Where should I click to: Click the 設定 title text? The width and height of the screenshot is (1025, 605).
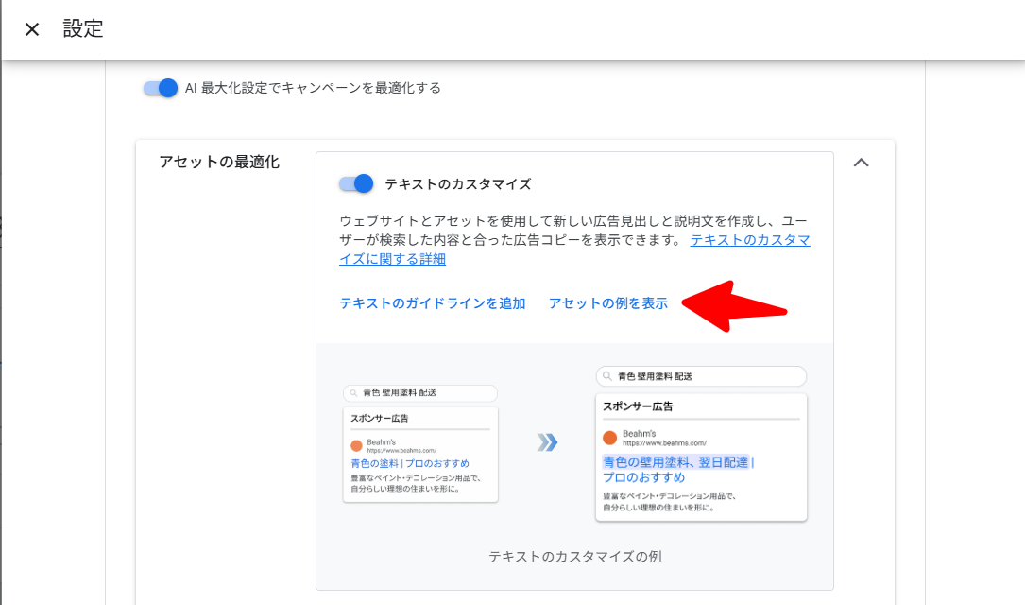(83, 28)
